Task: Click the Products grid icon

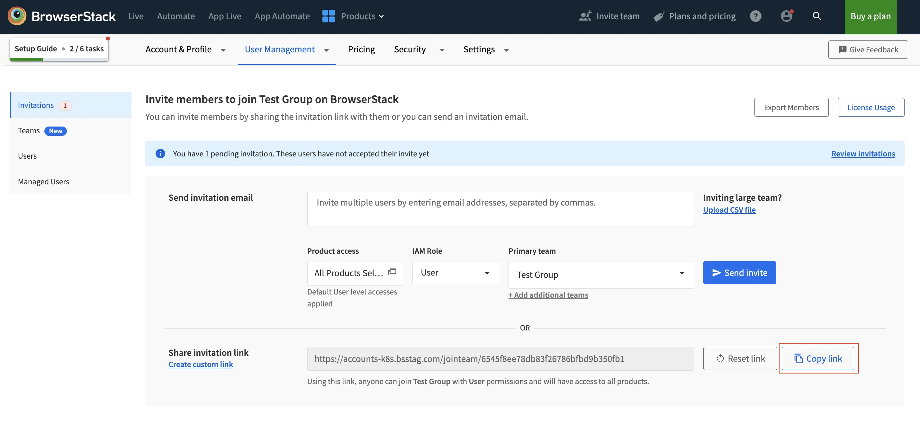Action: coord(328,16)
